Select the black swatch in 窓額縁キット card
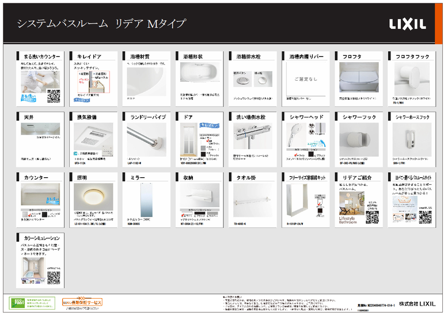448x320 pixels. pyautogui.click(x=320, y=211)
